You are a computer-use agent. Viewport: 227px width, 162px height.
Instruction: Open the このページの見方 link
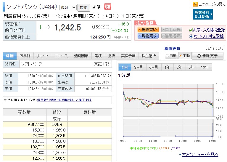(x=212, y=4)
